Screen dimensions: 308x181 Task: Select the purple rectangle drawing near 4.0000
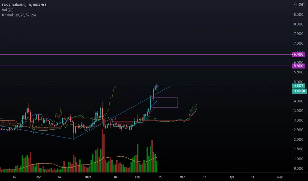point(165,103)
